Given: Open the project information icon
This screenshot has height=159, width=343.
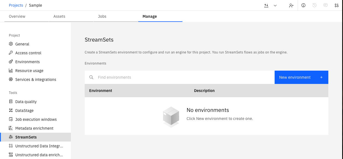Looking at the screenshot, I should (303, 5).
